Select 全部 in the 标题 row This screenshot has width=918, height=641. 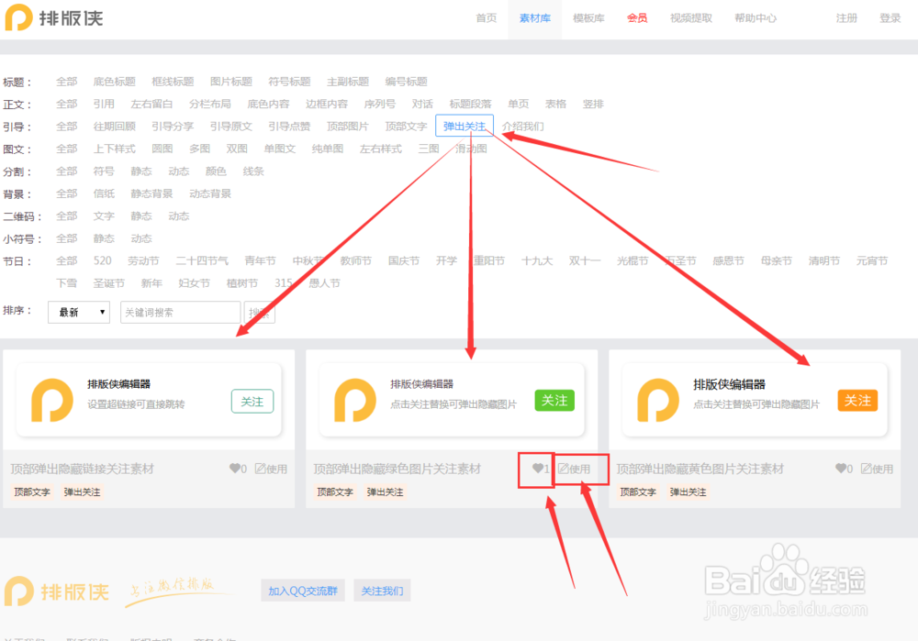(x=66, y=82)
